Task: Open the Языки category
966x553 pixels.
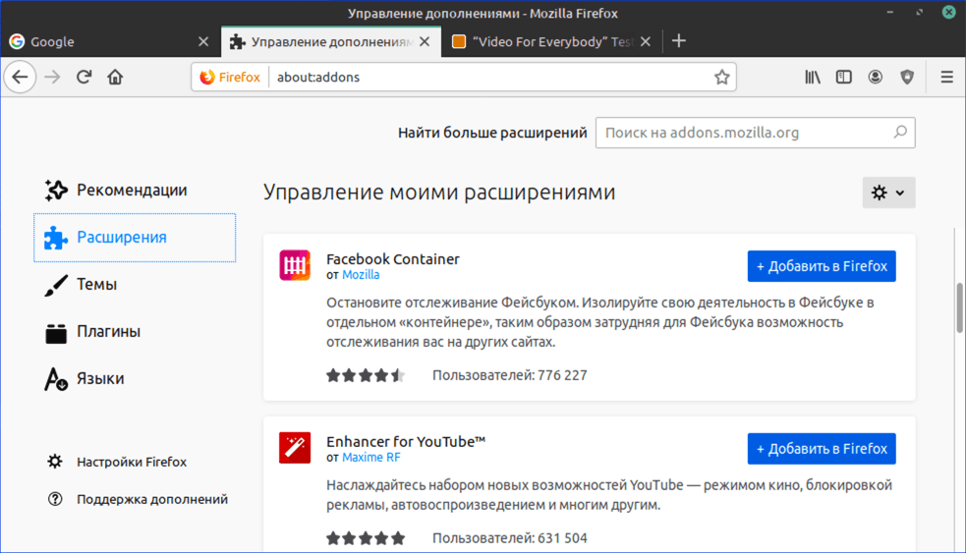Action: (135, 379)
